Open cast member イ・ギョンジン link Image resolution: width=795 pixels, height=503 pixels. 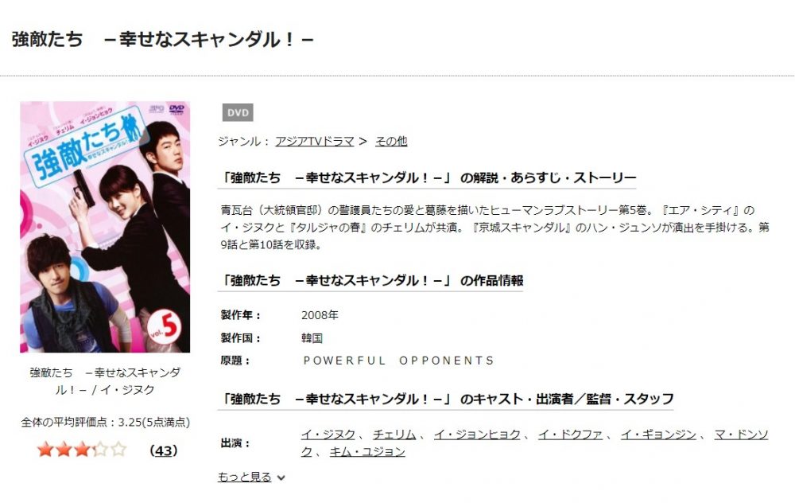(658, 435)
